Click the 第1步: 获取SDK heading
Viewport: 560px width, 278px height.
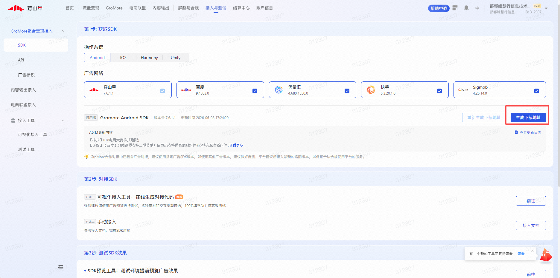101,29
